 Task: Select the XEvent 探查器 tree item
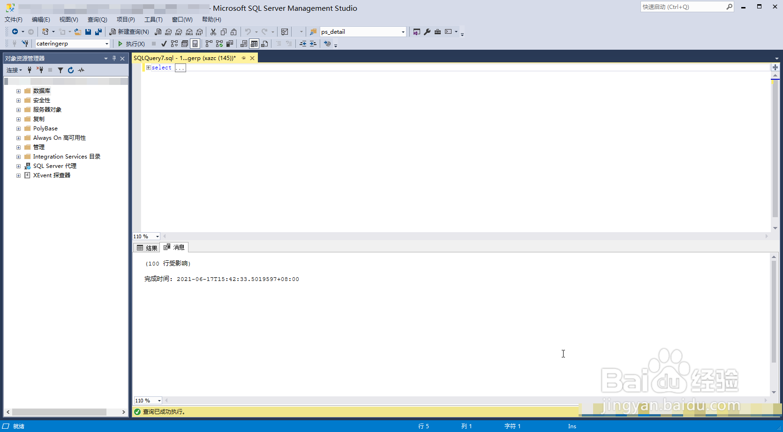(x=52, y=175)
